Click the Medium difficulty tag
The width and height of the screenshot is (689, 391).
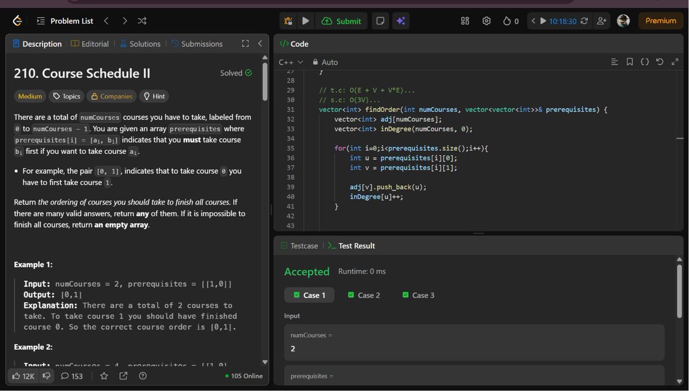coord(30,96)
